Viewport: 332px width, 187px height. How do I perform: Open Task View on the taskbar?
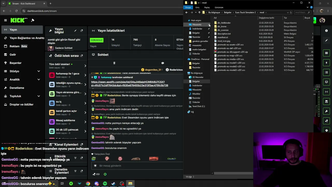tap(62, 184)
